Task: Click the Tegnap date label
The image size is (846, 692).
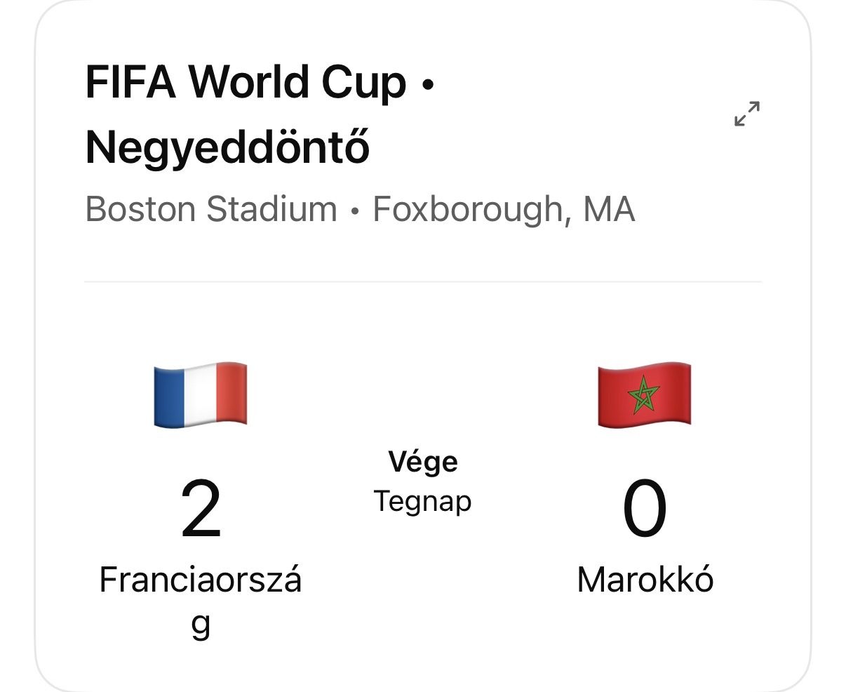Action: tap(422, 503)
